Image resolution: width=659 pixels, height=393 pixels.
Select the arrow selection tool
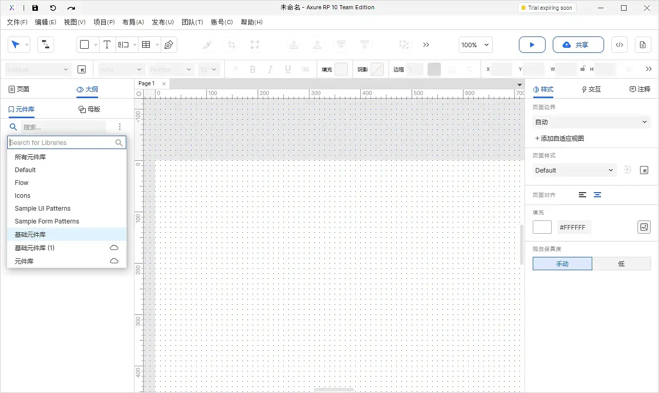pos(16,45)
